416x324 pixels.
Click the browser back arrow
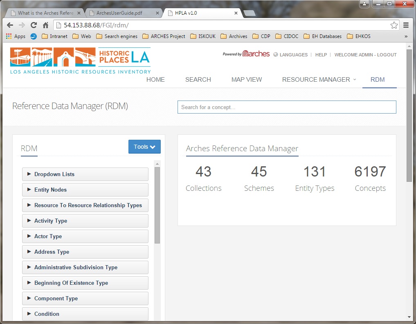point(10,25)
